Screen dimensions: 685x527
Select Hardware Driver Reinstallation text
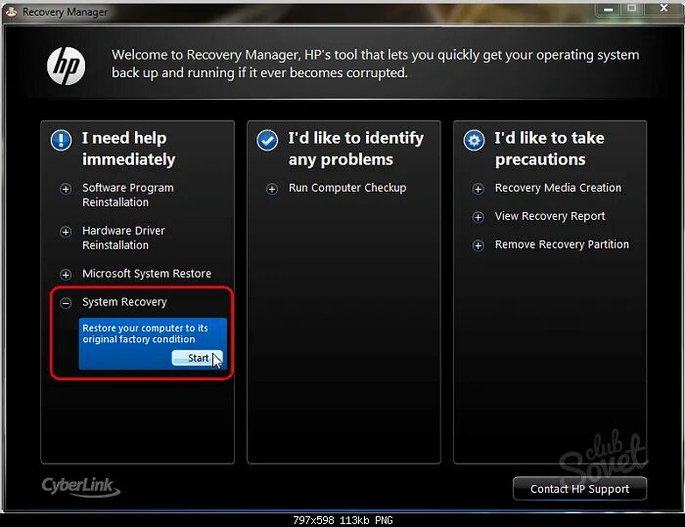[123, 238]
